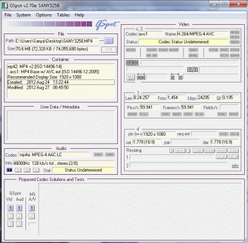Click the small picture icon below IPBS
Screen dimensions: 248x243
pyautogui.click(x=131, y=77)
